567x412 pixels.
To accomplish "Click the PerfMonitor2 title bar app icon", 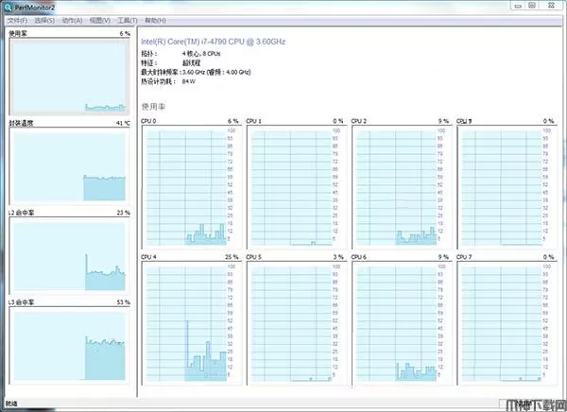I will [9, 7].
